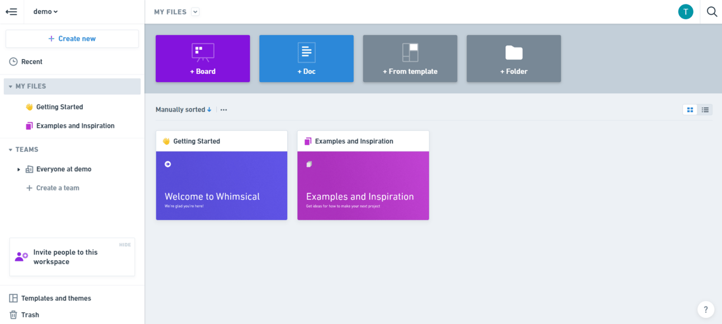The image size is (722, 324).
Task: Collapse the MY FILES section
Action: 11,87
